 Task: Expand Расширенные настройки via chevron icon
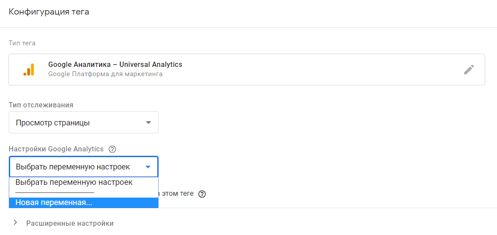pos(15,223)
